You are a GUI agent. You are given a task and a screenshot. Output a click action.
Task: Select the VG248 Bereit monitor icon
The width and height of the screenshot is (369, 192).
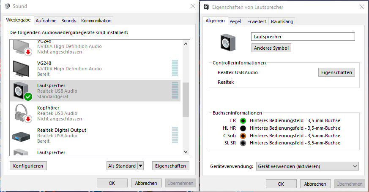(x=21, y=69)
